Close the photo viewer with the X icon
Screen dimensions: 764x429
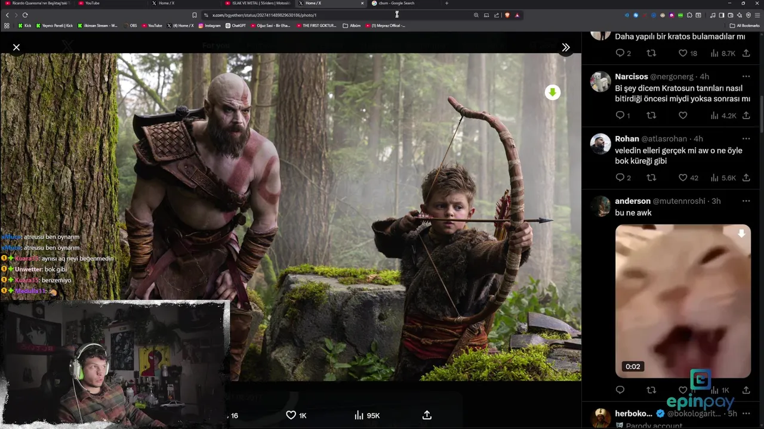point(16,47)
